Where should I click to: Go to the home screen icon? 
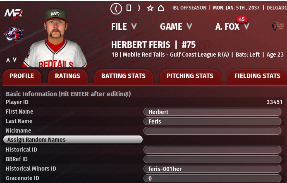pyautogui.click(x=161, y=8)
